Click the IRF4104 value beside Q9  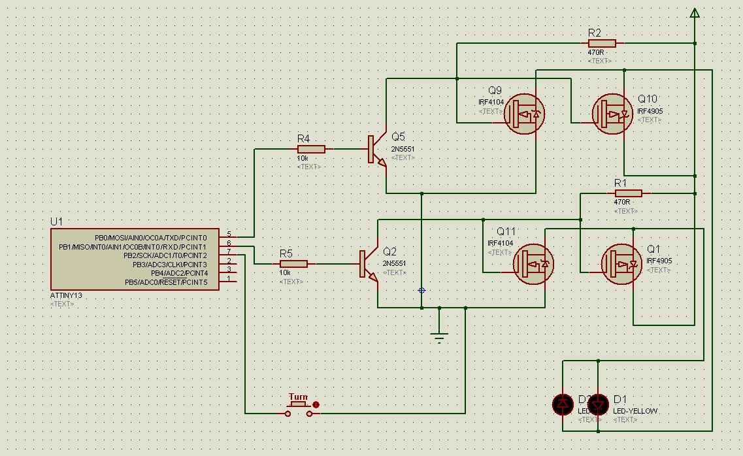click(x=491, y=103)
